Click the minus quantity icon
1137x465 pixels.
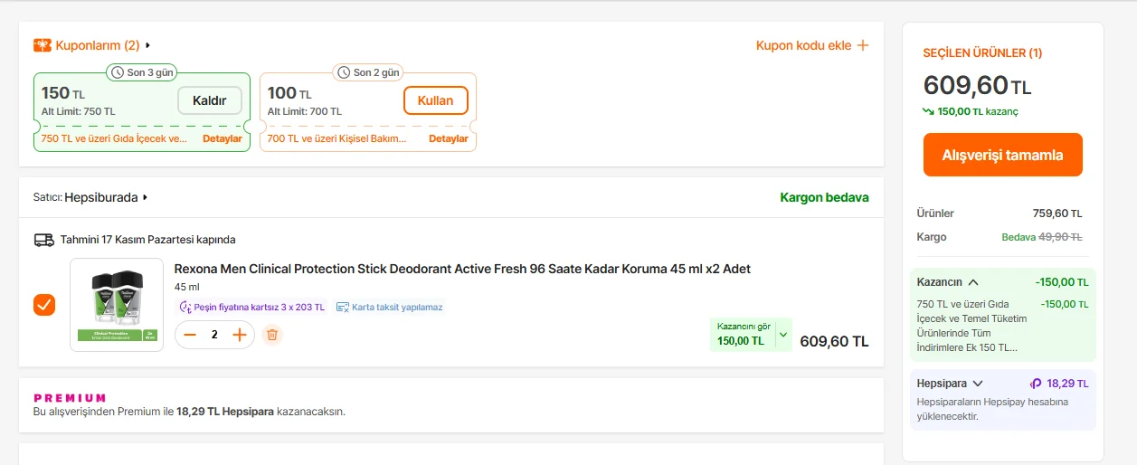pyautogui.click(x=190, y=335)
